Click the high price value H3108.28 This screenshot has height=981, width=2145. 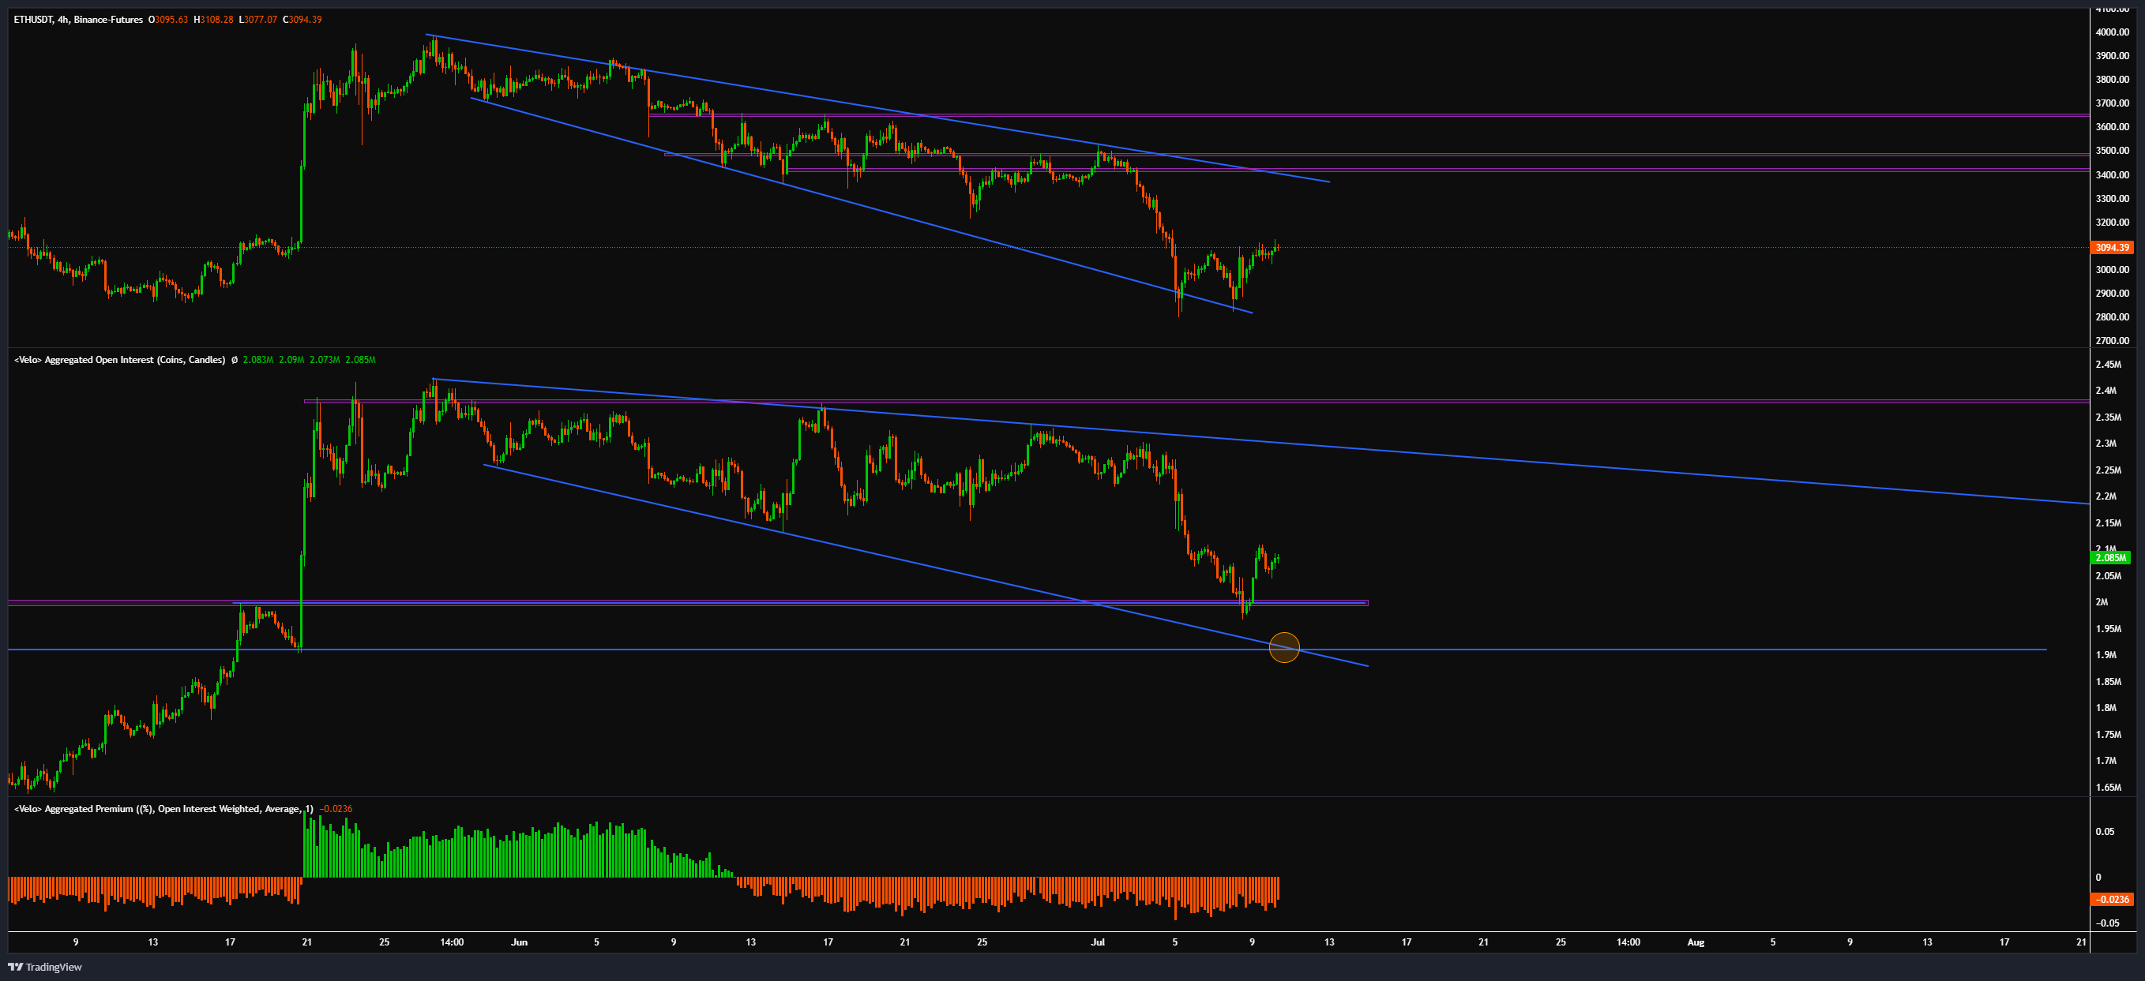213,19
